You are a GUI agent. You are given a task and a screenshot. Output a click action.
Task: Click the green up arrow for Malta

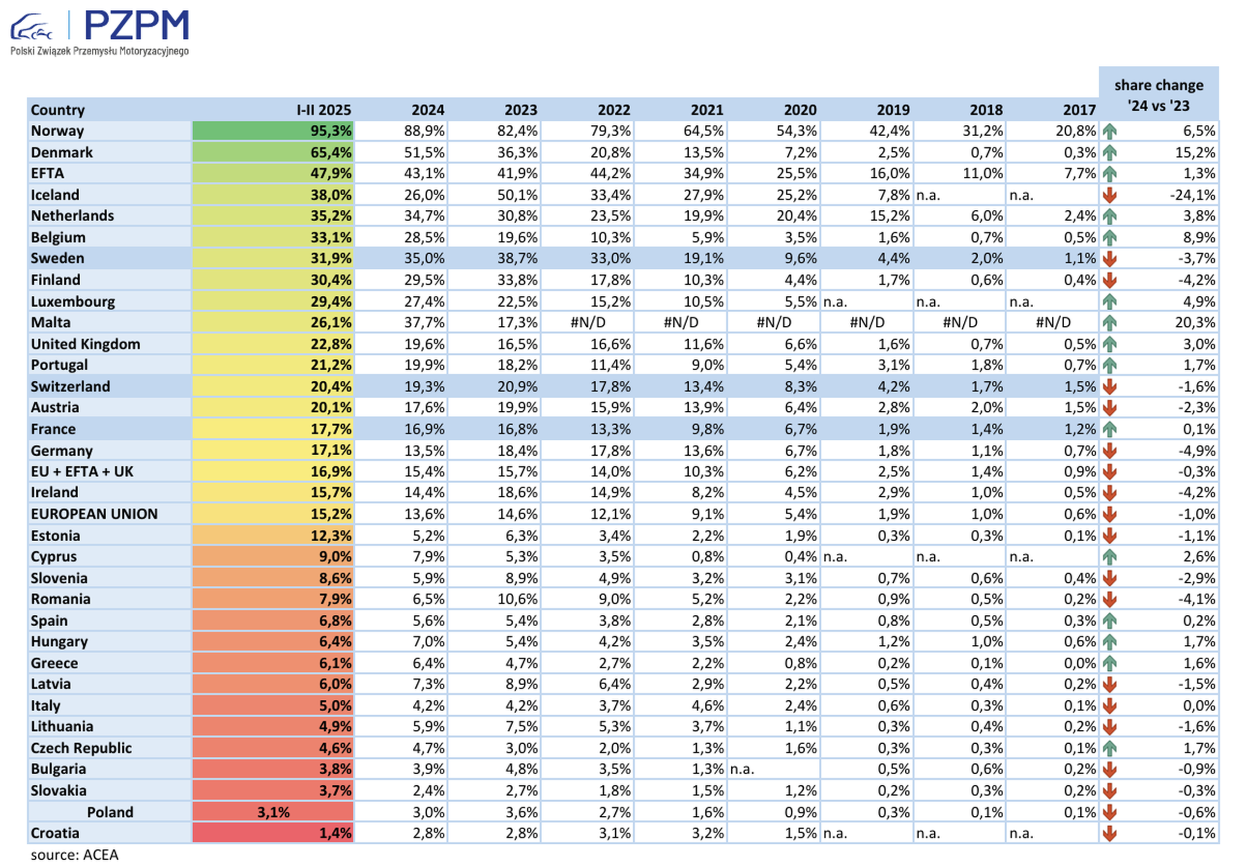pyautogui.click(x=1109, y=323)
